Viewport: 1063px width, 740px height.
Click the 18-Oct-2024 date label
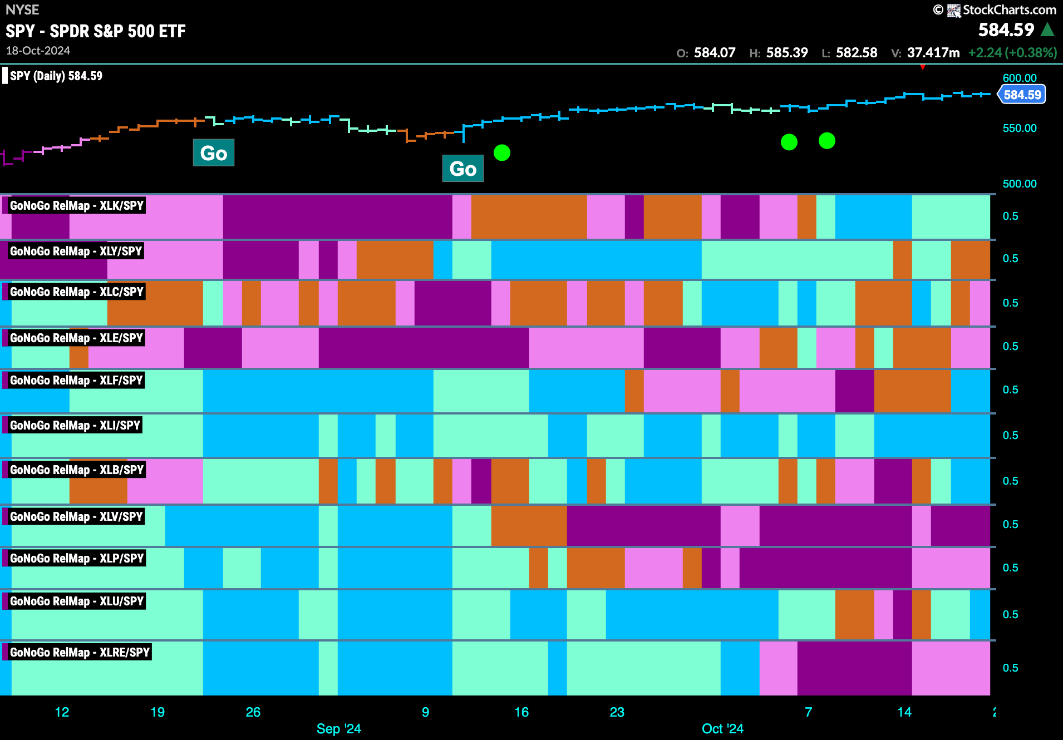(x=38, y=51)
